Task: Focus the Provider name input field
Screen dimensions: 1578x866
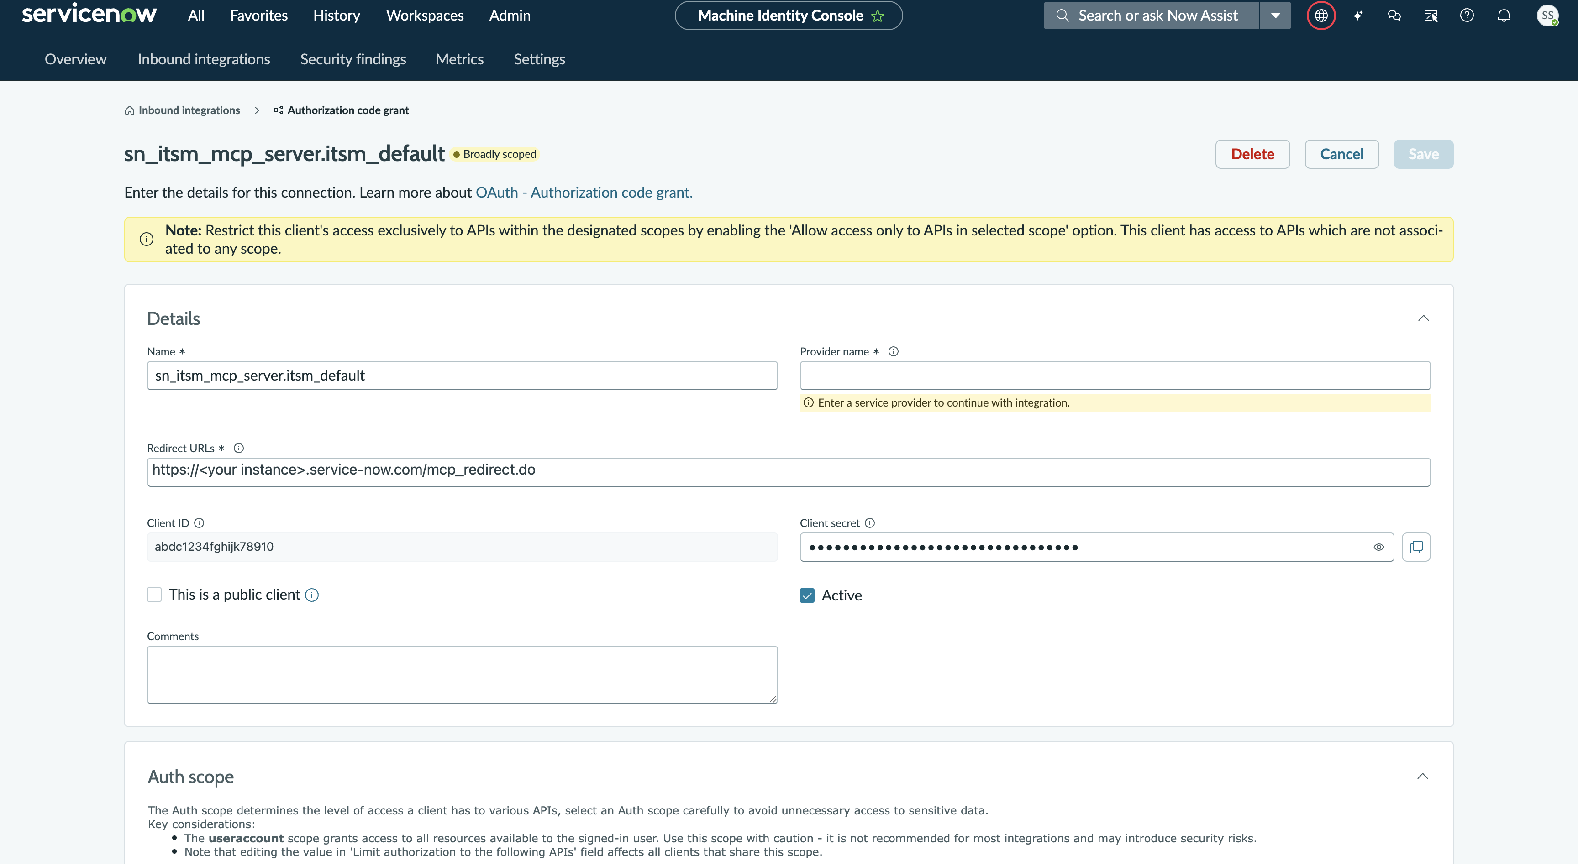Action: pos(1115,376)
